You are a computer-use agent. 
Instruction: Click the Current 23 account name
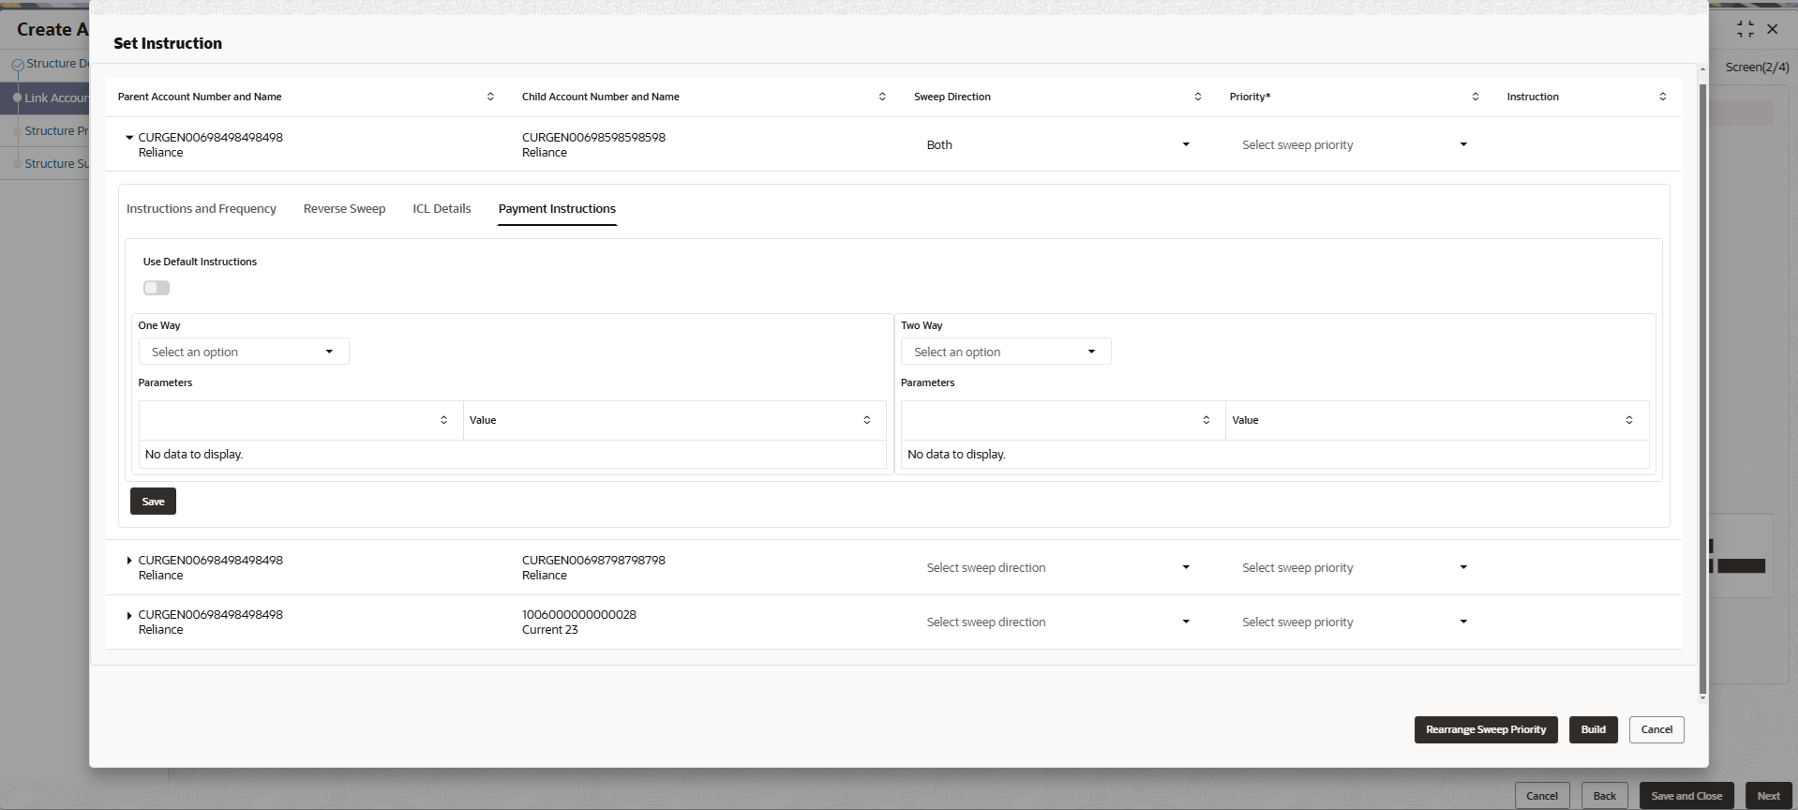click(x=550, y=629)
